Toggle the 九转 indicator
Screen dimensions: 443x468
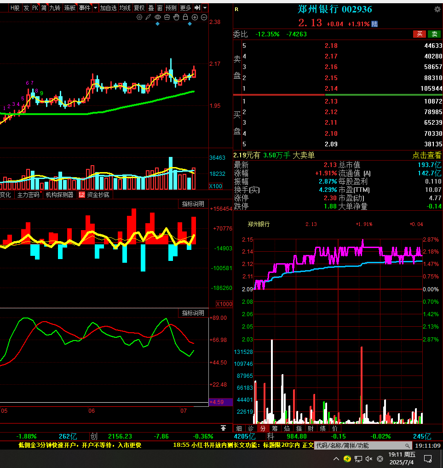click(x=55, y=8)
